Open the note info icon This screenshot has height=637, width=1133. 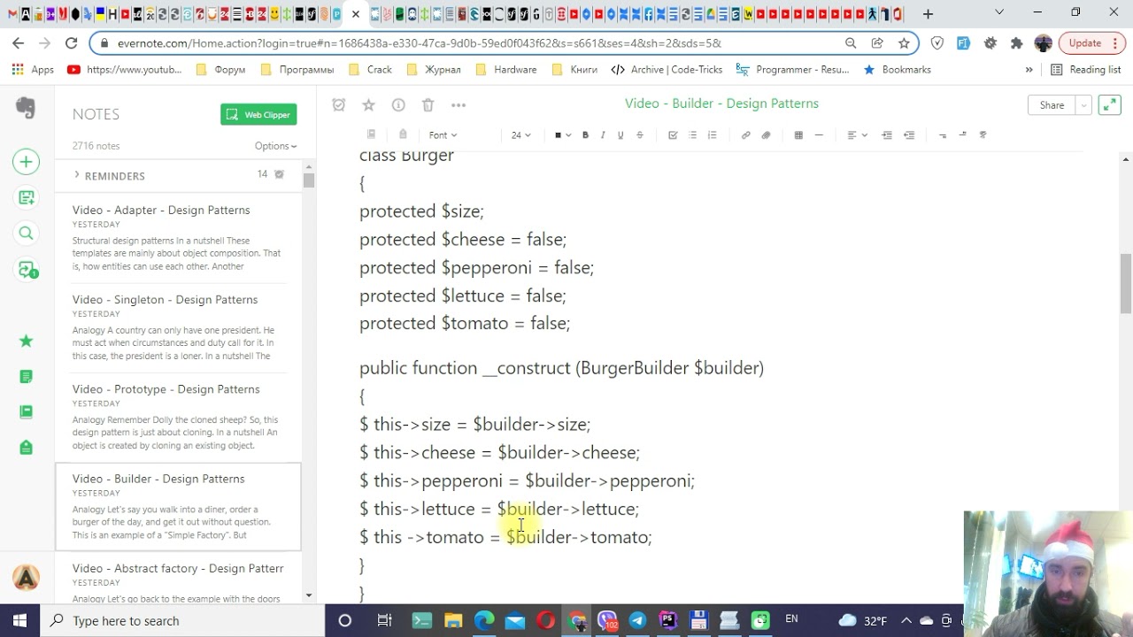[x=398, y=105]
